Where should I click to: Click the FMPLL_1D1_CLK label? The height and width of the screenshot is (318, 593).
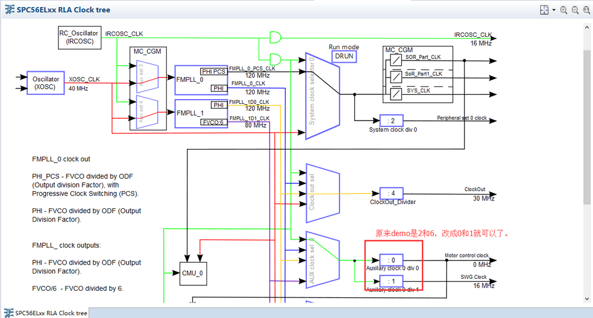point(249,118)
